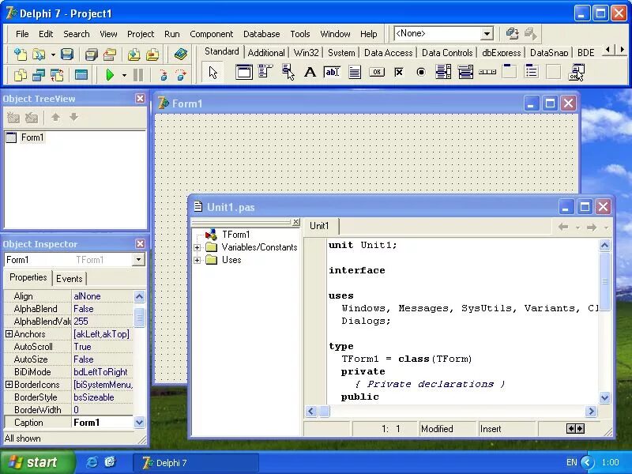Show more palette tabs with right arrow
The image size is (632, 474).
pyautogui.click(x=623, y=50)
